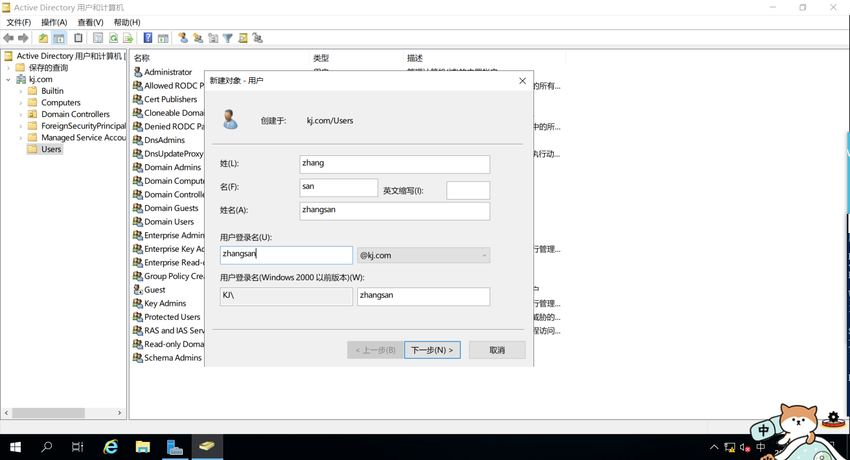The image size is (850, 460).
Task: Select Domain Guests in the list
Action: (x=171, y=208)
